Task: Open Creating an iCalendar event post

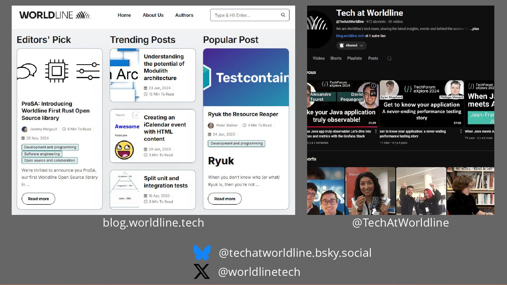Action: [x=165, y=128]
